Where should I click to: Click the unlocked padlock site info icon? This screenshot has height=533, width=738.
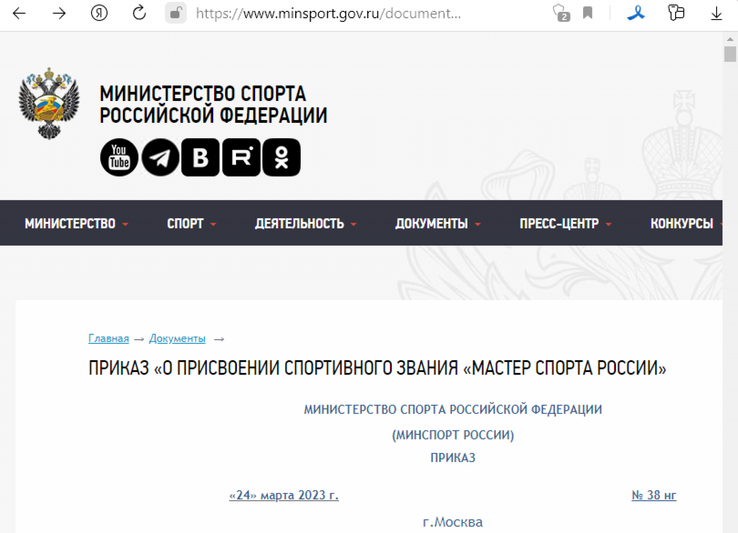pos(176,13)
